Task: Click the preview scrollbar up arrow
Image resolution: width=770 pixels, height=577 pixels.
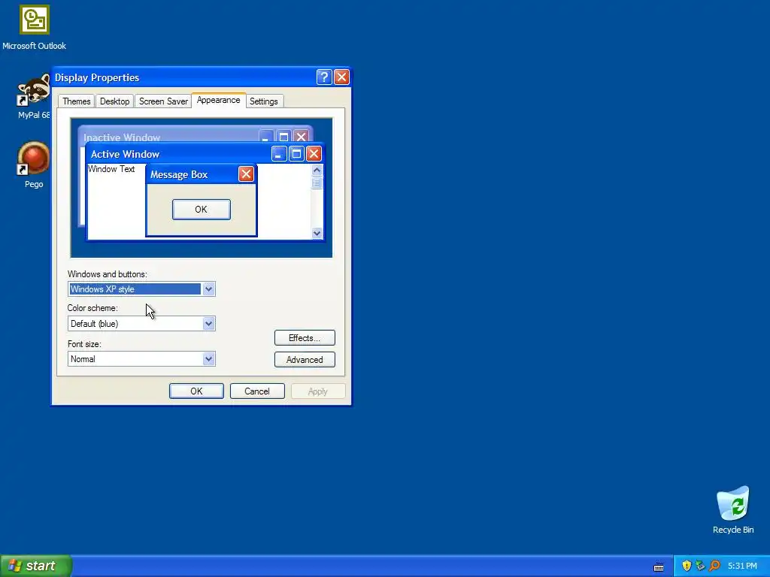Action: click(x=317, y=171)
